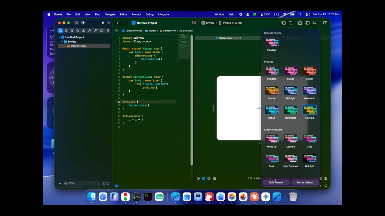The image size is (385, 216).
Task: Choose the Neon Noir preset theme
Action: click(x=310, y=93)
